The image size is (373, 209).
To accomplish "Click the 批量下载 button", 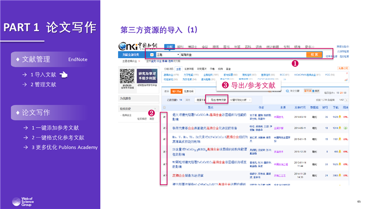I will (x=201, y=100).
